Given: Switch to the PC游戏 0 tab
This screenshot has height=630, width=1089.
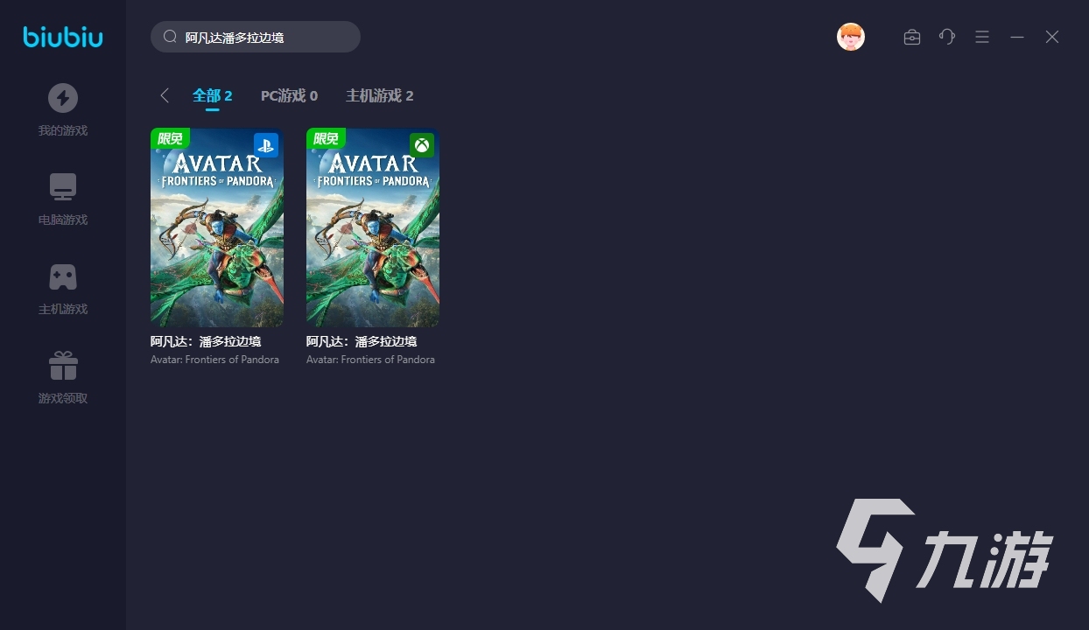Looking at the screenshot, I should 289,95.
